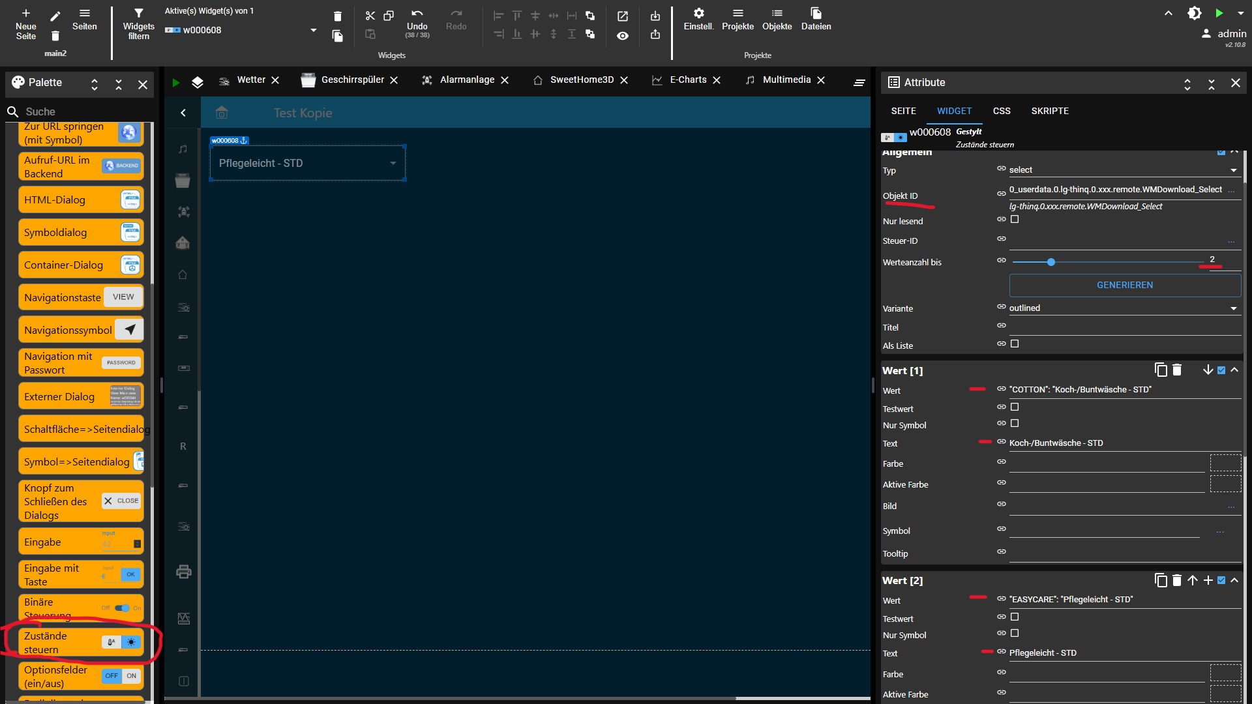This screenshot has width=1252, height=704.
Task: Switch to the Alarmanlage view tab
Action: point(467,80)
